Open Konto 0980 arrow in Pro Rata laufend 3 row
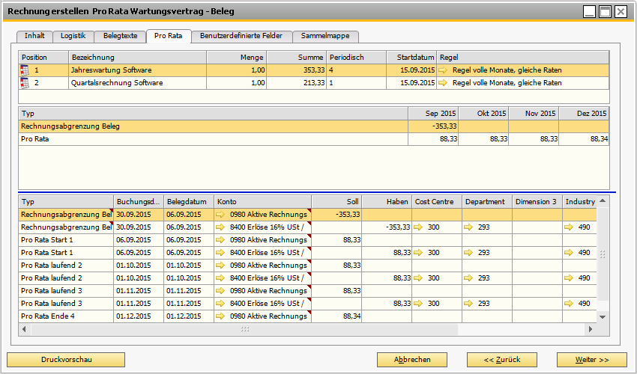The image size is (637, 374). click(221, 291)
